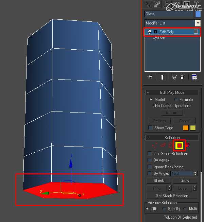Click the No Current Operation label

172,106
